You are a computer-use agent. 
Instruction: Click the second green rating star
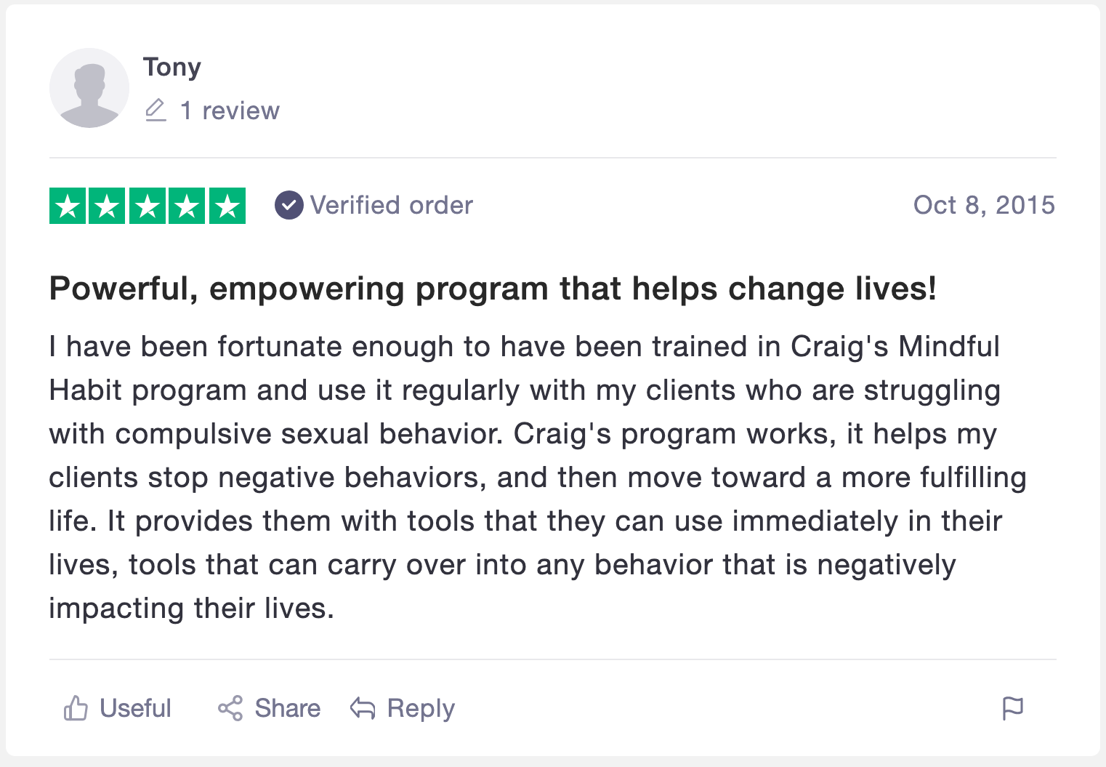(108, 206)
